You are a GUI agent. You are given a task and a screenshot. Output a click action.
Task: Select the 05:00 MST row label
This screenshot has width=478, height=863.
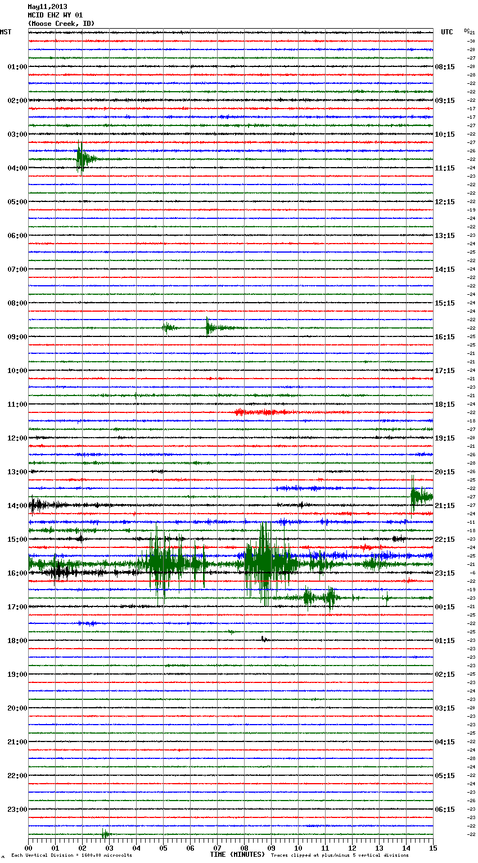17,202
